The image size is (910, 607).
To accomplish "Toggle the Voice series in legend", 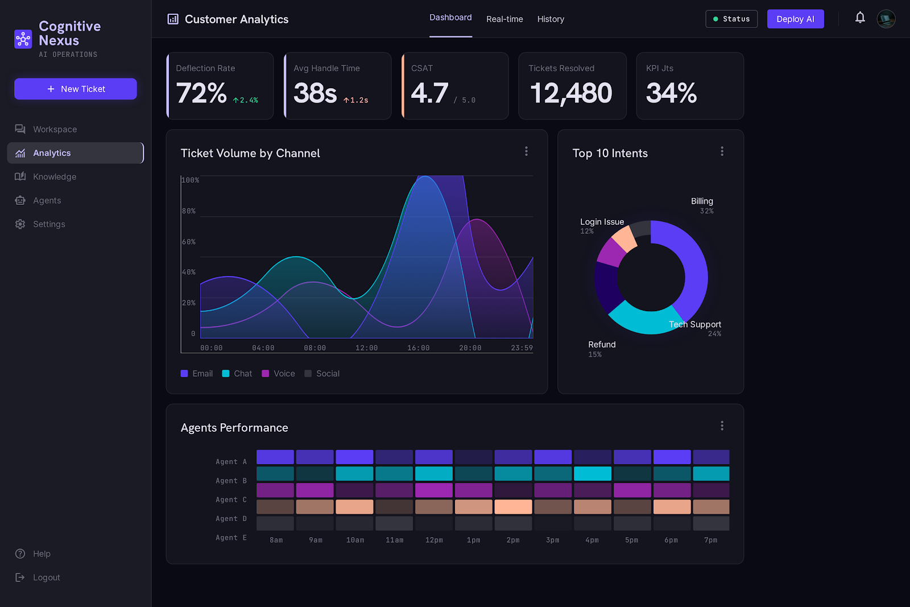I will tap(278, 374).
